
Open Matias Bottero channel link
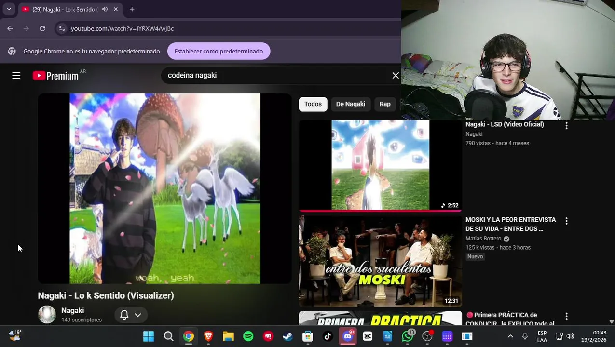click(x=483, y=239)
